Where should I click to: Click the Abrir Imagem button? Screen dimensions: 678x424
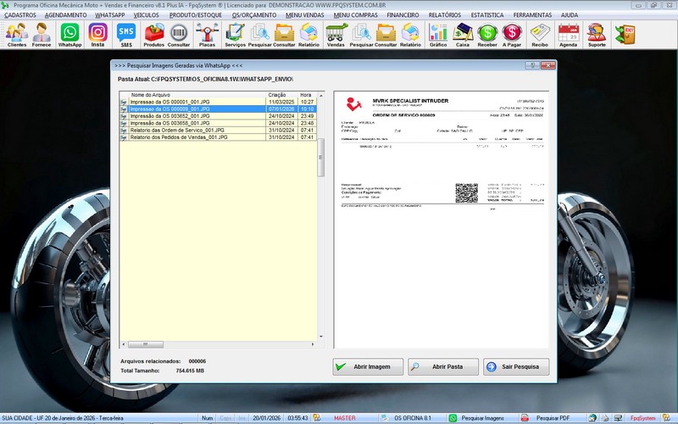pos(368,366)
